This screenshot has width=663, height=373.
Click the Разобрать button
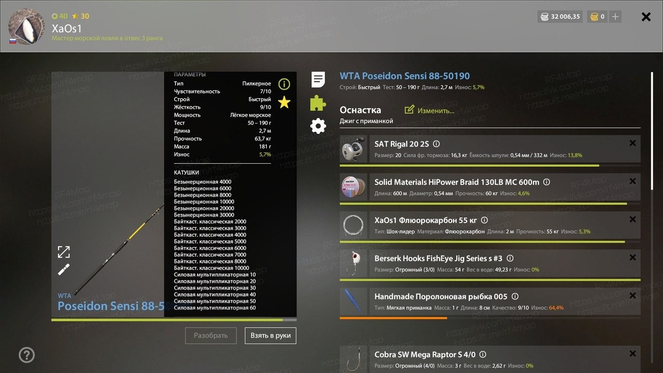tap(211, 335)
